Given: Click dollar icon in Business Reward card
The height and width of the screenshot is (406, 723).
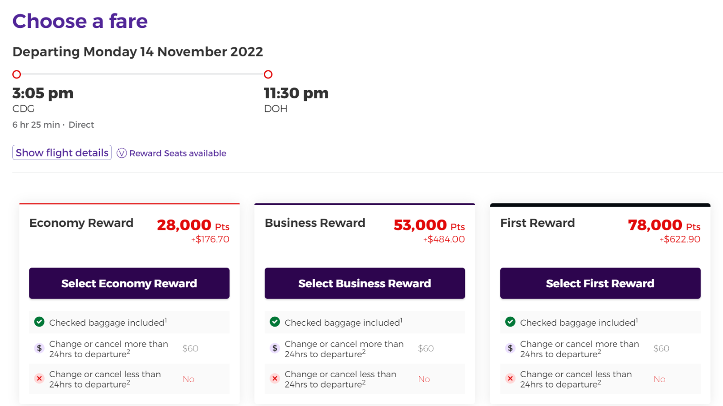Looking at the screenshot, I should click(275, 348).
